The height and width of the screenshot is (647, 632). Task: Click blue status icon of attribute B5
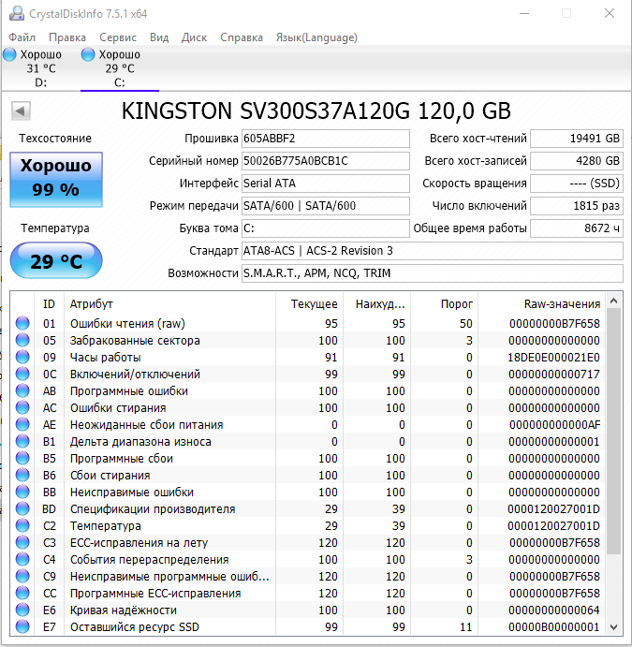click(x=22, y=459)
